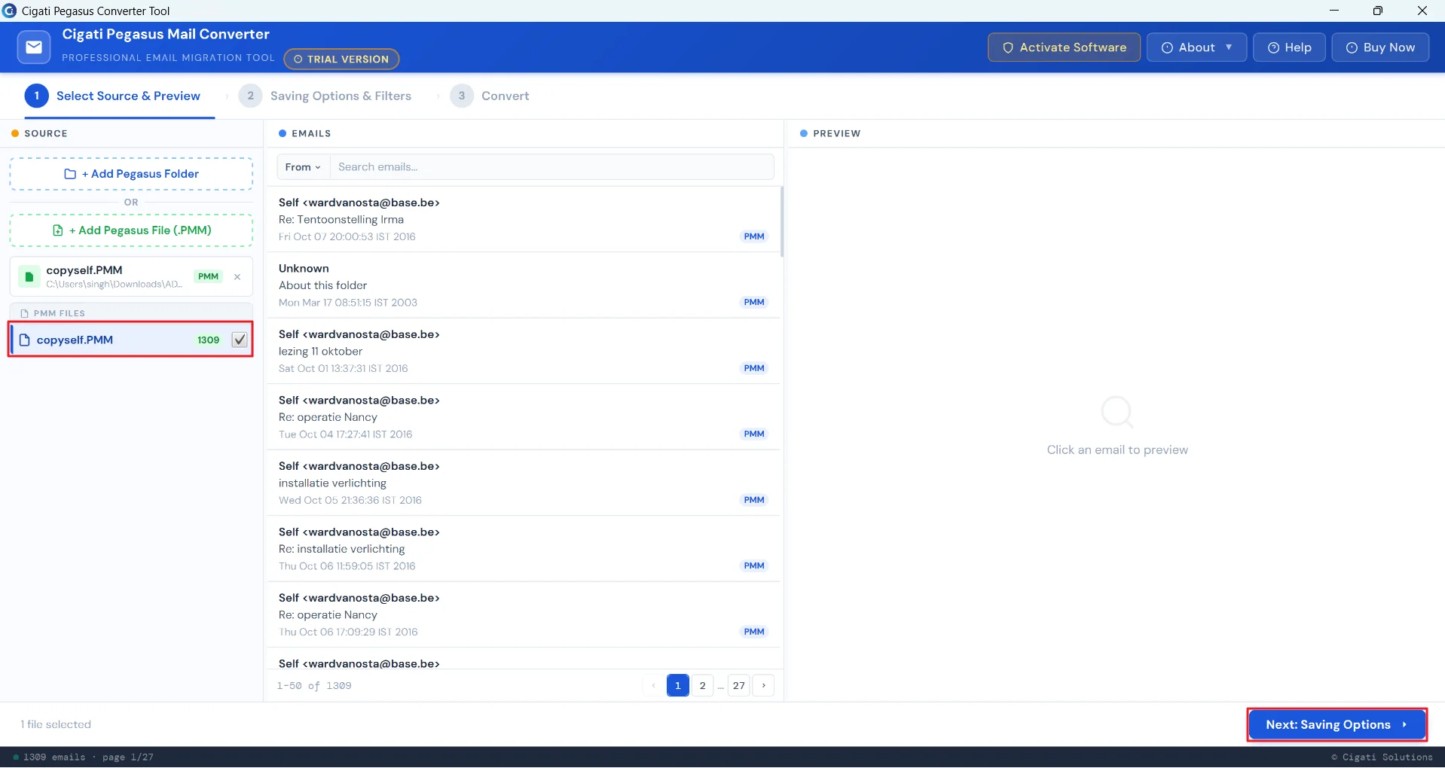The height and width of the screenshot is (768, 1445).
Task: Click the Search emails input field
Action: coord(551,167)
